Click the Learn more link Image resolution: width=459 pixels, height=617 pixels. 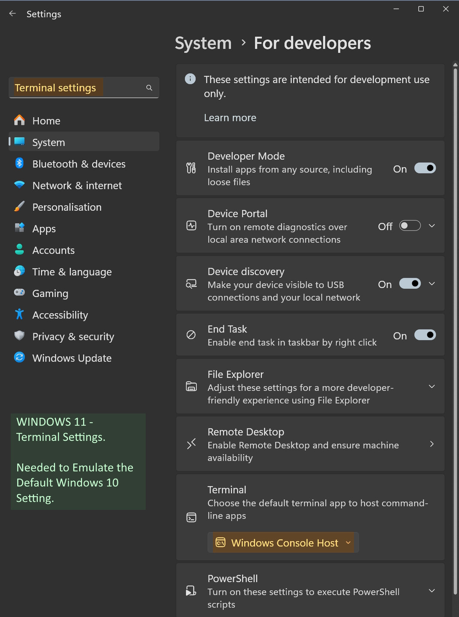tap(230, 118)
